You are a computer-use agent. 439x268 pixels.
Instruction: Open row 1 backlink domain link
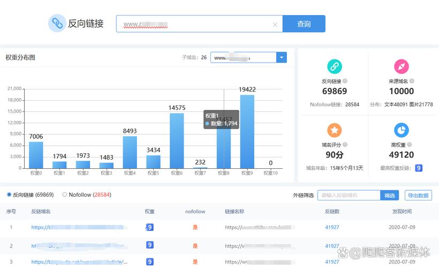click(x=79, y=227)
